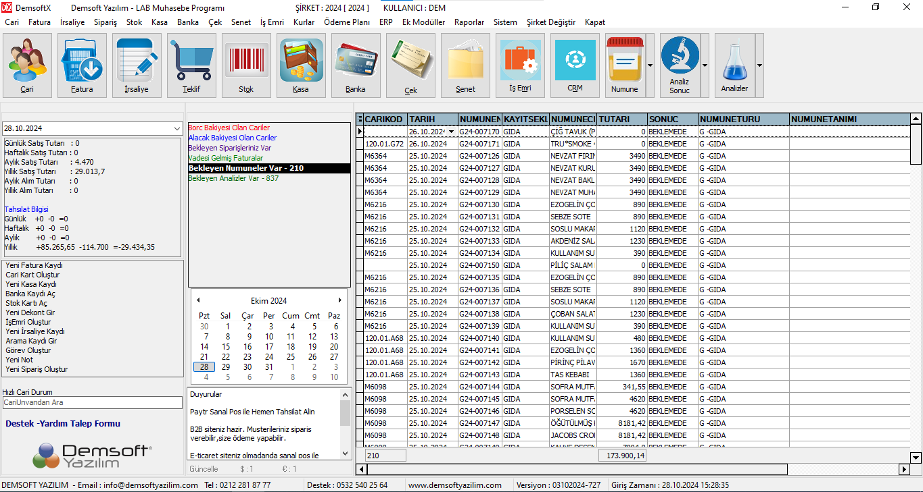Open the Senet toolbar icon
The image size is (923, 492).
pyautogui.click(x=465, y=65)
